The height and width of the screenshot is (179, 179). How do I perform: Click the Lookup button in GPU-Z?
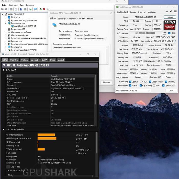(170, 17)
